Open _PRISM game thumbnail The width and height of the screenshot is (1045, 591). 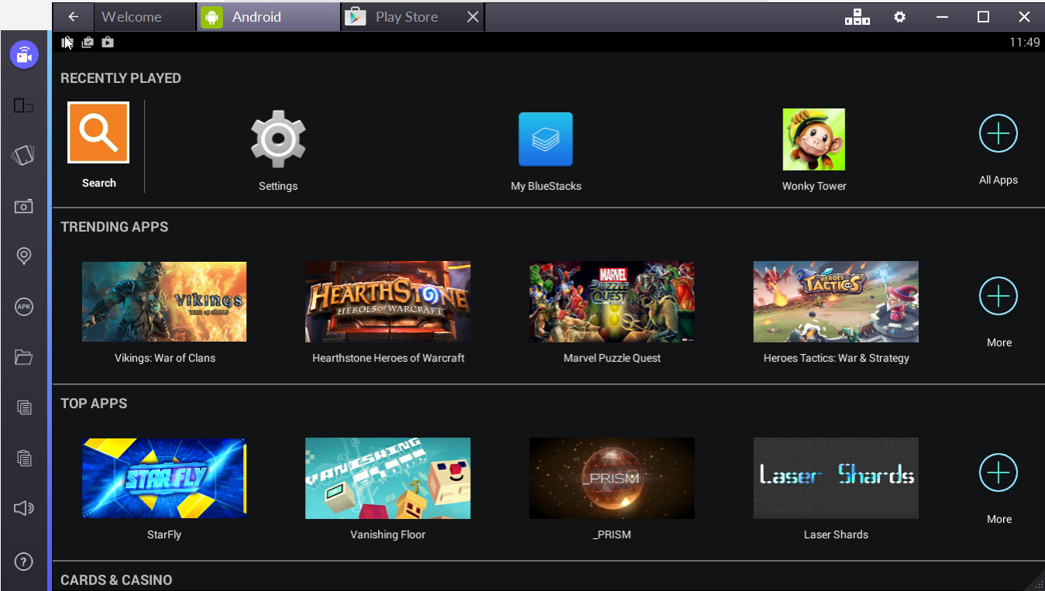[612, 479]
